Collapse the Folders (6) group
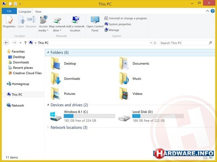 pyautogui.click(x=48, y=52)
